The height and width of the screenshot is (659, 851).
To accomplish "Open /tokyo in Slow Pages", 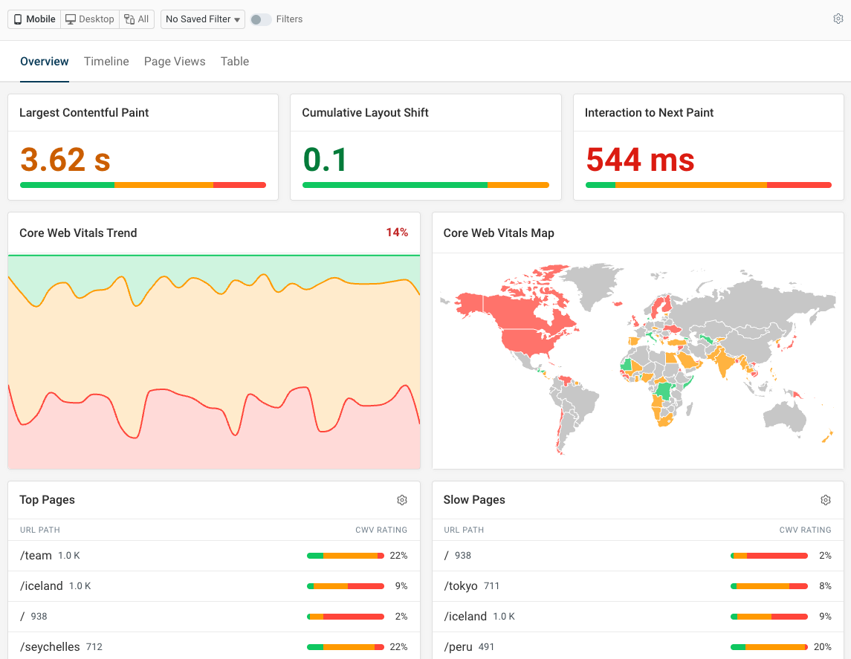I will (x=461, y=586).
